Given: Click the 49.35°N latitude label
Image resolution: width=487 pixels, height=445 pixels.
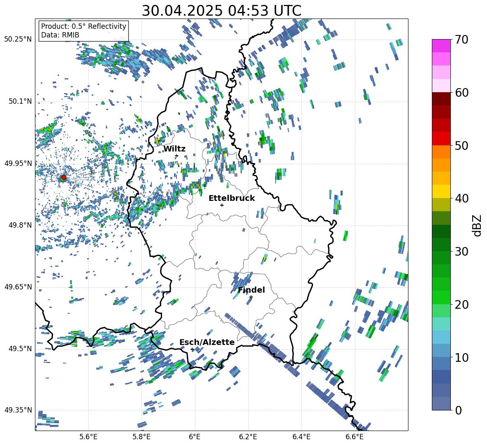Looking at the screenshot, I should coord(18,410).
